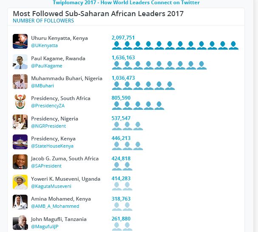Open the @MagufuliJP handle link
The image size is (258, 232).
pos(45,226)
